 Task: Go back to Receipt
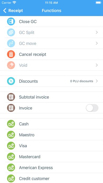[13, 11]
